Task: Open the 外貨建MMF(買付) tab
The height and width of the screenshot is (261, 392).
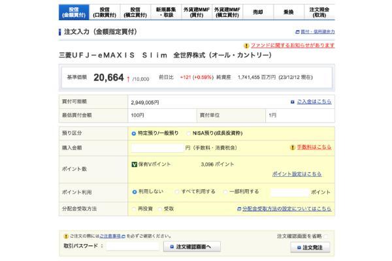Action: [x=197, y=12]
